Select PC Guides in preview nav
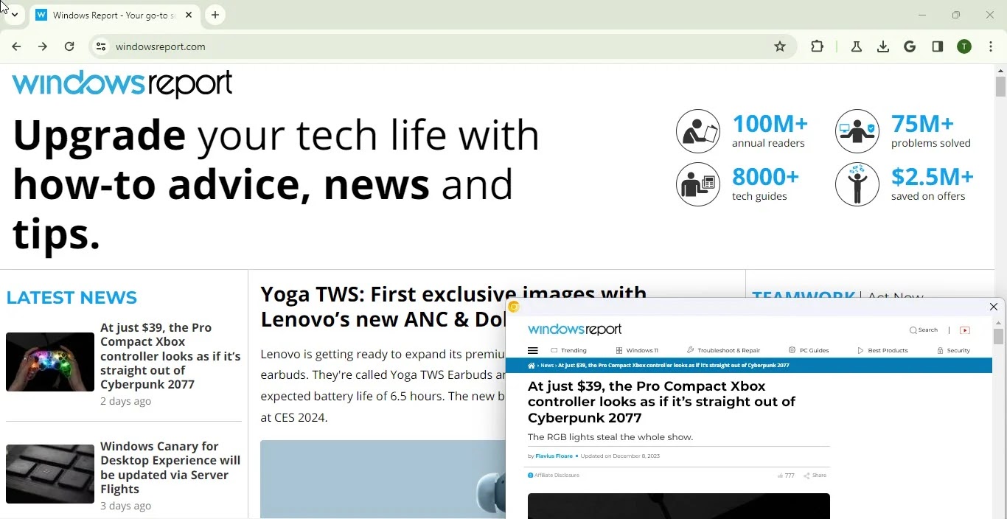 (809, 351)
